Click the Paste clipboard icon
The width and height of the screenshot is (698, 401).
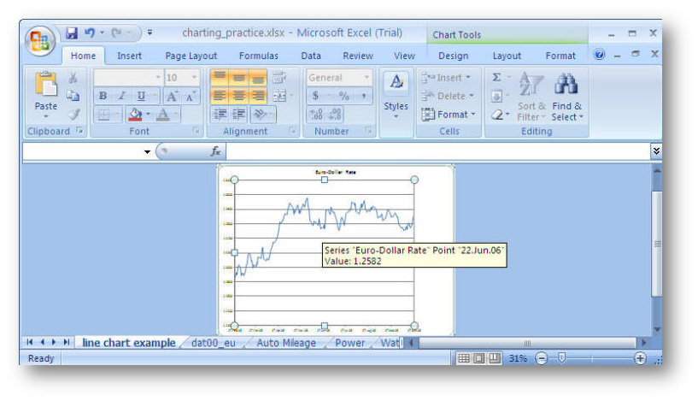[x=45, y=86]
